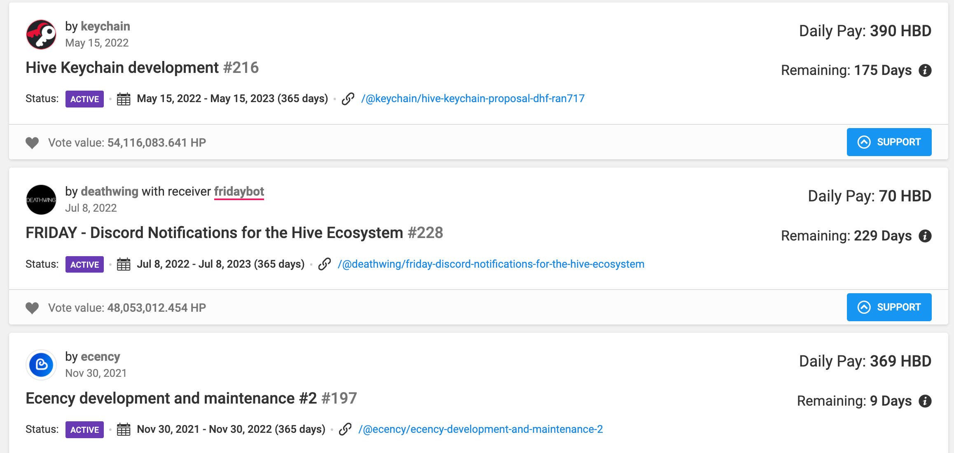Click the chain link icon for FRIDAY proposal
Screen dimensions: 954x453
[325, 264]
